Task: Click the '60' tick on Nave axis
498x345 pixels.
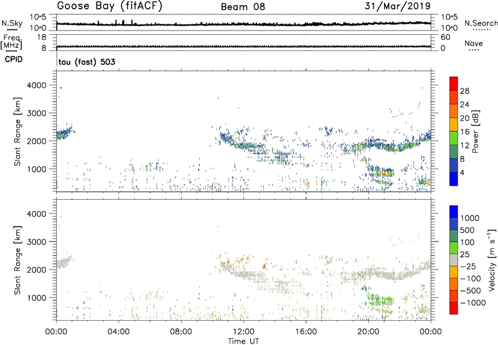Action: click(x=445, y=37)
